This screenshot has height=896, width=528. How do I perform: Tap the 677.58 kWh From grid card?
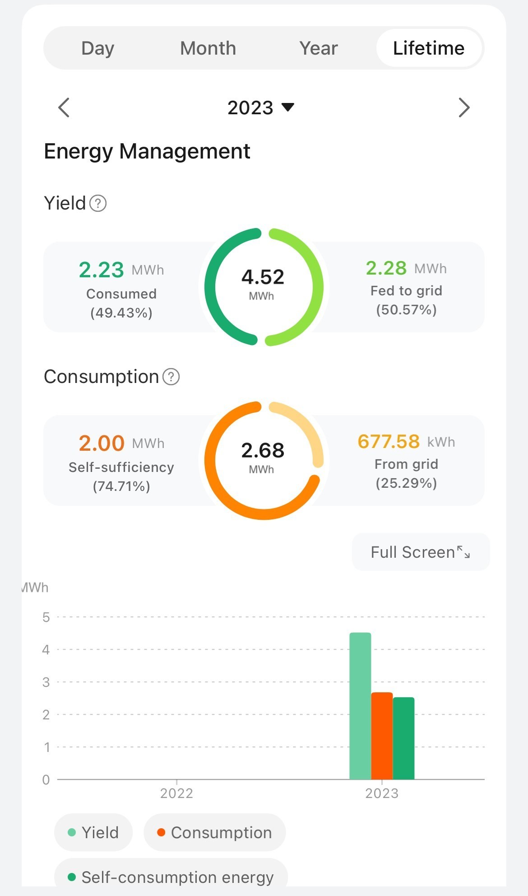406,461
